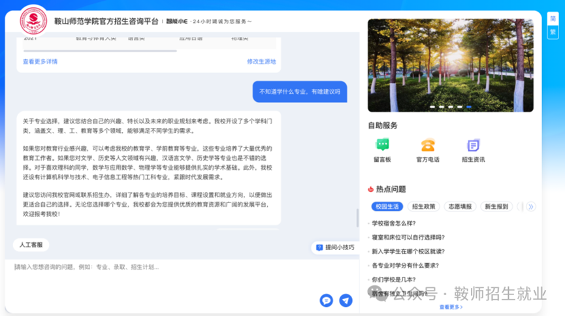The height and width of the screenshot is (316, 565).
Task: Click the 修改生源地 link
Action: coord(261,61)
